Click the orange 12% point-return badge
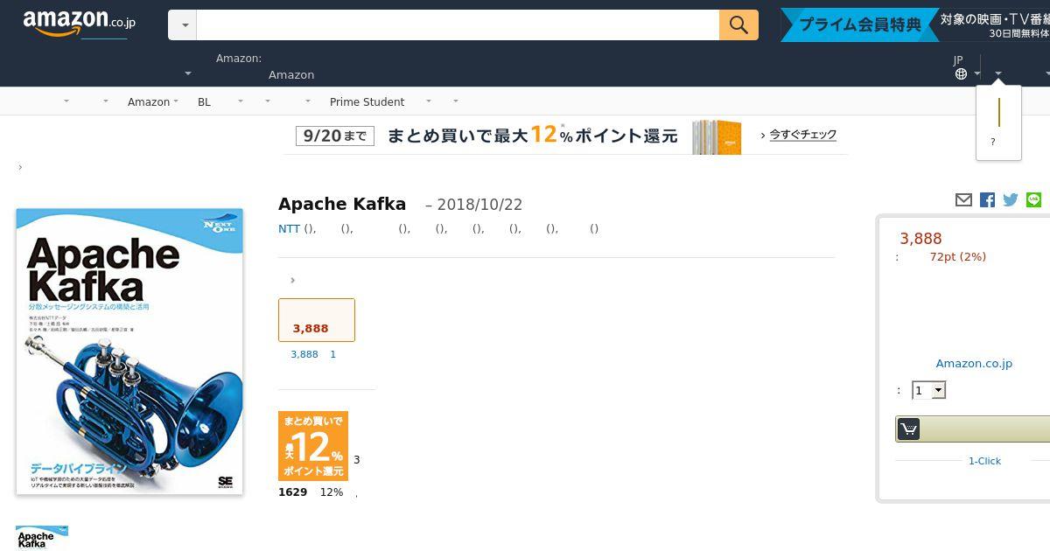Image resolution: width=1050 pixels, height=551 pixels. pyautogui.click(x=313, y=446)
